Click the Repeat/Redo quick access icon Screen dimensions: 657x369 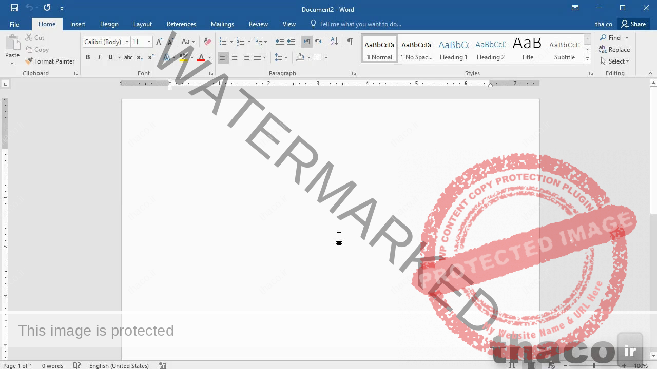(x=47, y=8)
